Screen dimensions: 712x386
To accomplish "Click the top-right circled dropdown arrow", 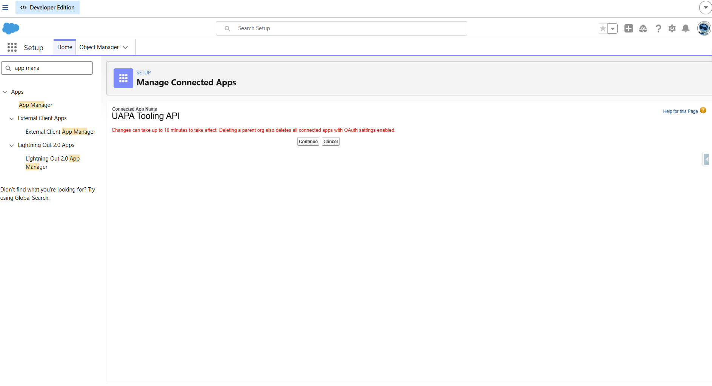I will tap(706, 8).
